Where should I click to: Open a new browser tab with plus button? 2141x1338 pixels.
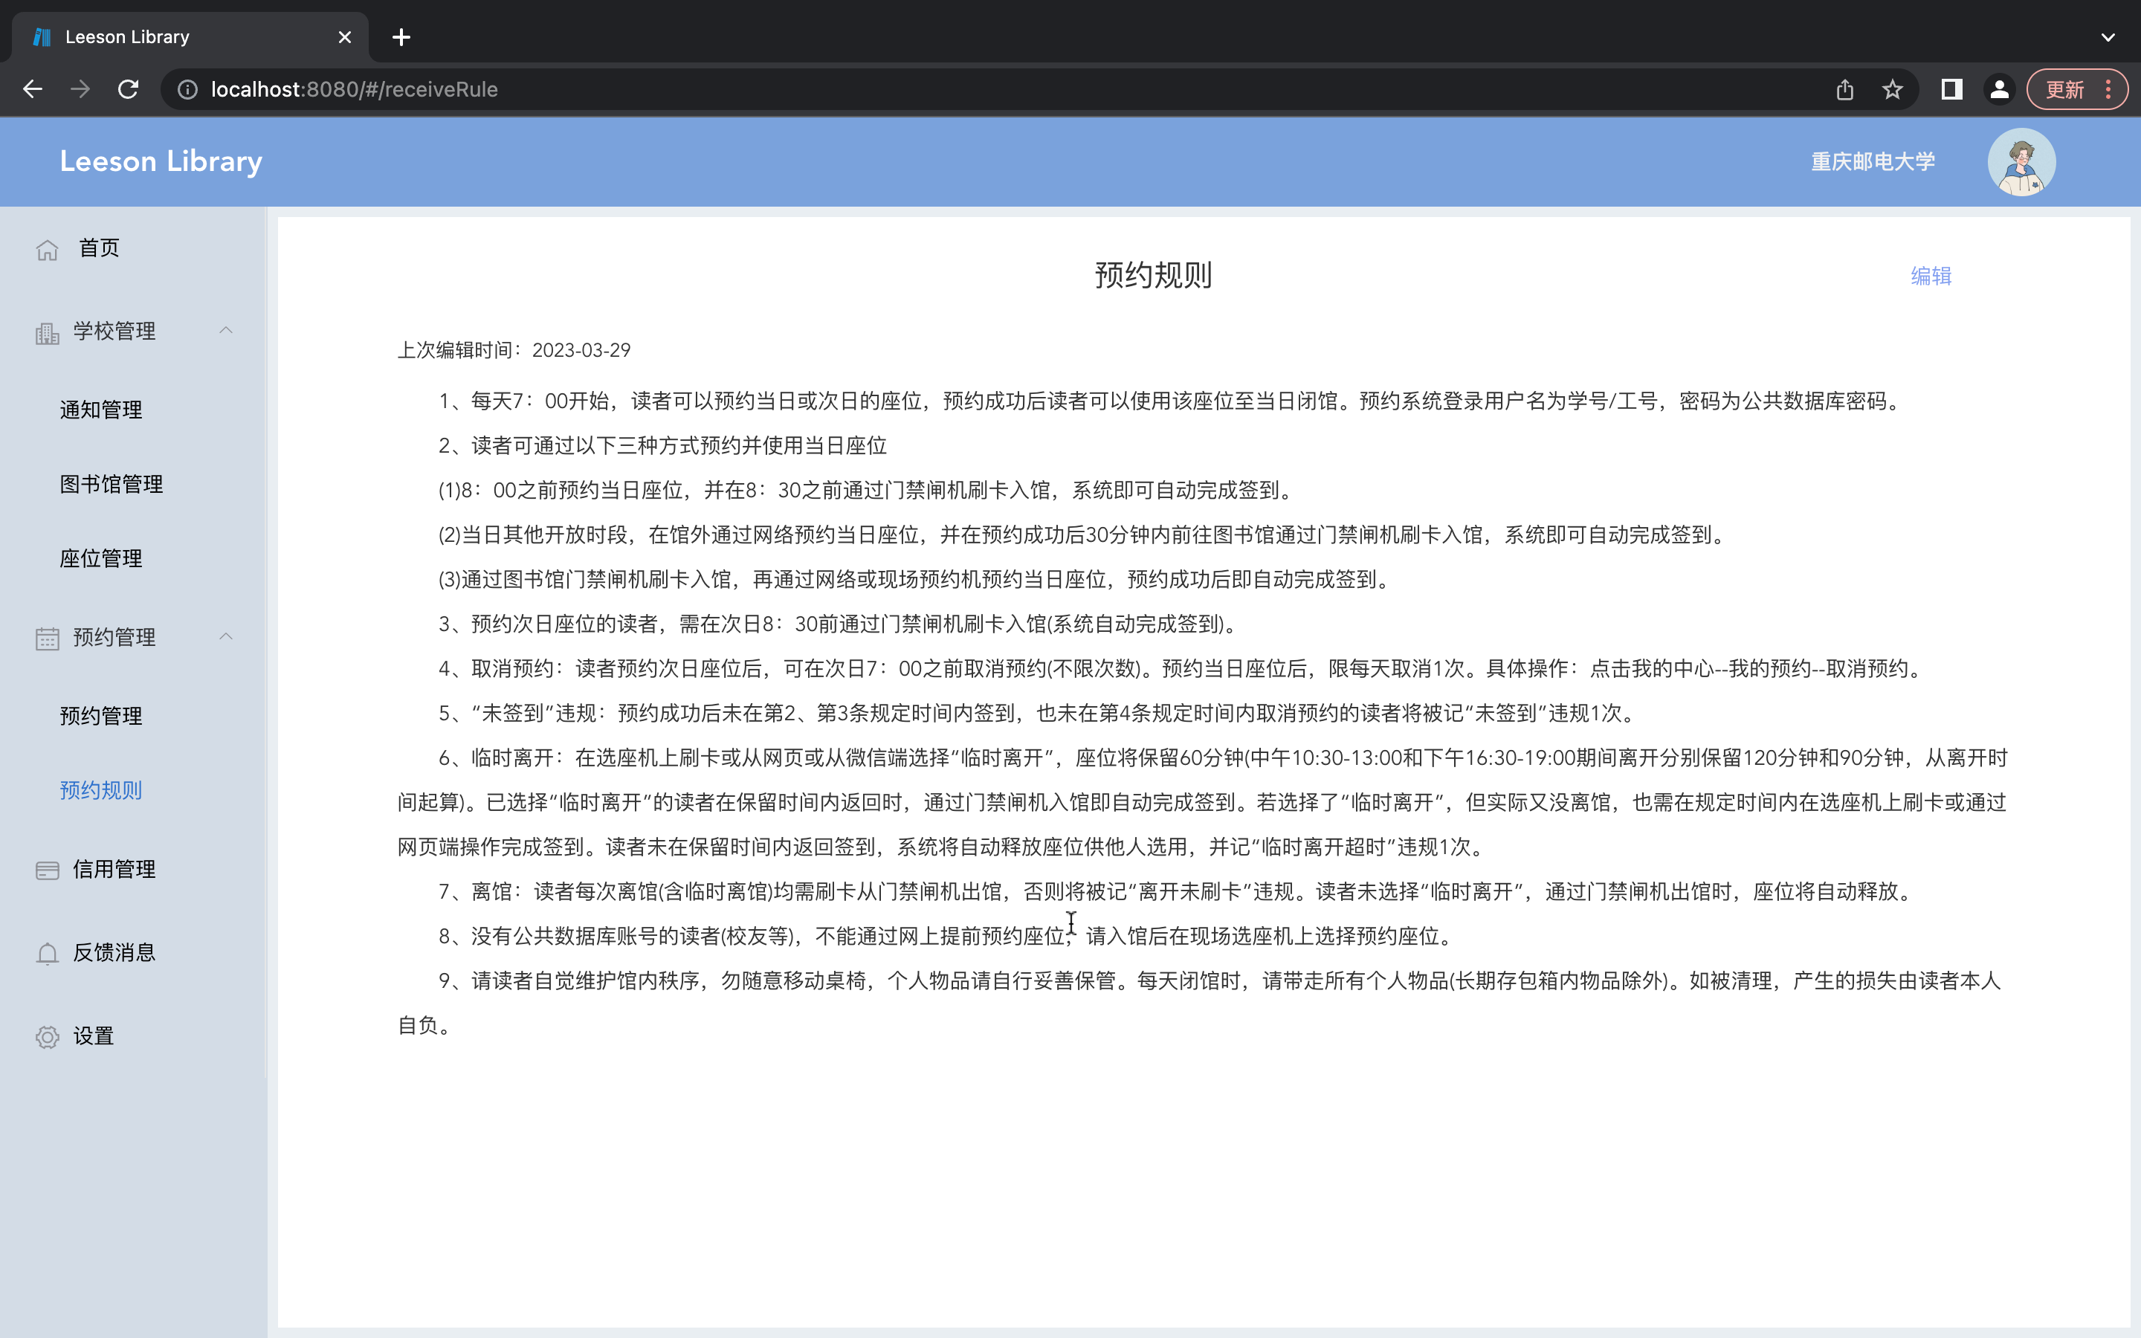tap(401, 36)
